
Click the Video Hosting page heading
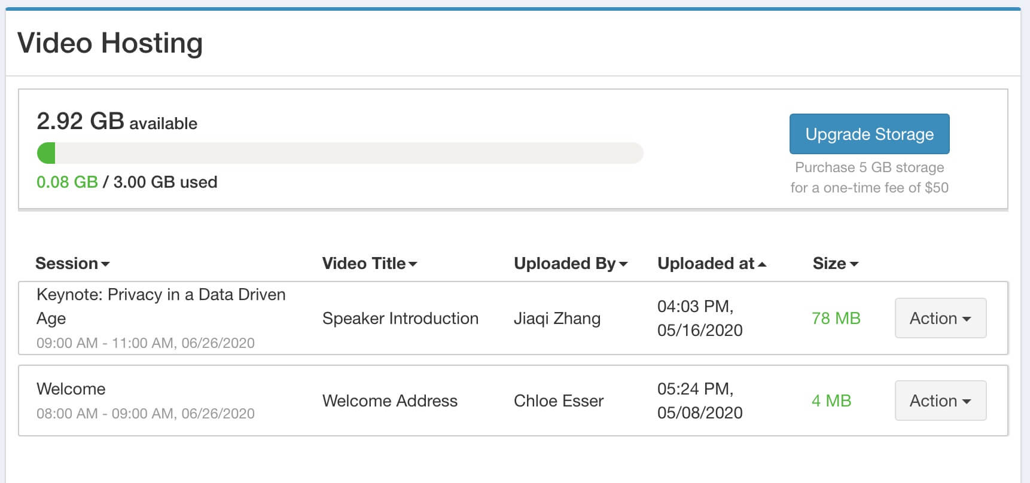pos(110,43)
